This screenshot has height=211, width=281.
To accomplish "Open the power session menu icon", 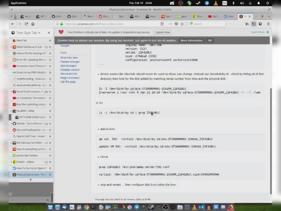I will click(267, 3).
